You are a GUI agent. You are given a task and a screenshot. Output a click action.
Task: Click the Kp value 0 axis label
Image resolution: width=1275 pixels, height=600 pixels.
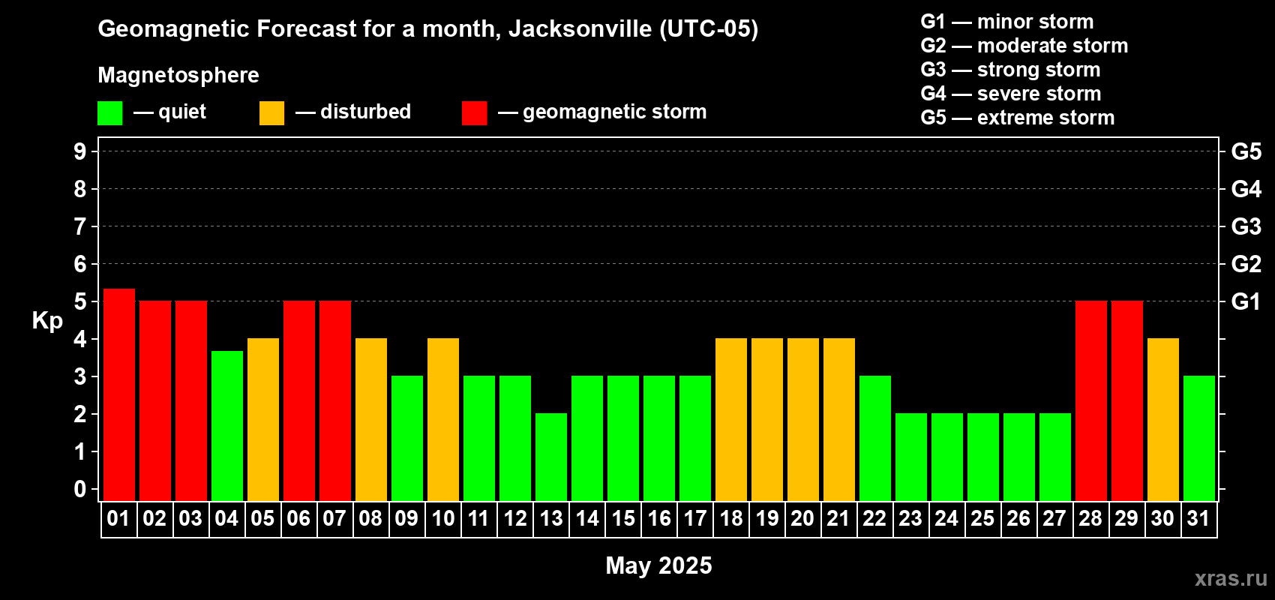pyautogui.click(x=80, y=490)
